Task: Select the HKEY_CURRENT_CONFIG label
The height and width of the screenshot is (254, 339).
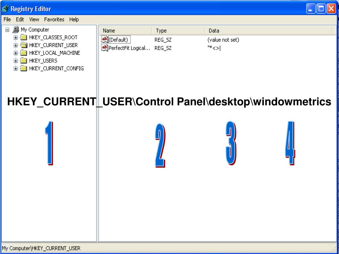Action: [56, 69]
